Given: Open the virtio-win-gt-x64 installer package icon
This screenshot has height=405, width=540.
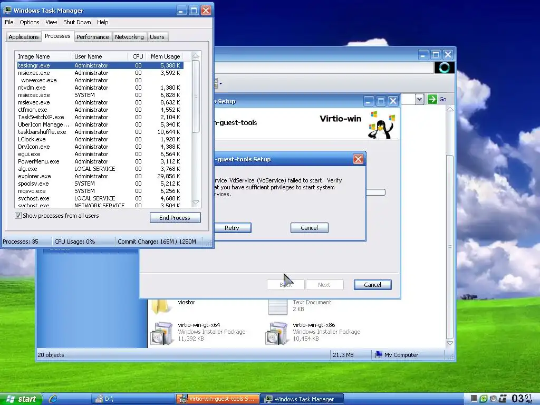Looking at the screenshot, I should (162, 333).
